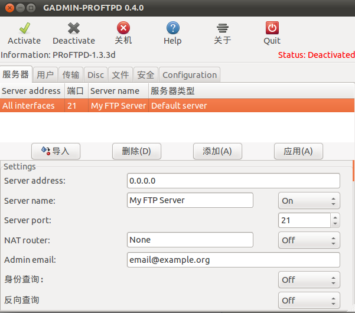355x313 pixels.
Task: Open the Disc tab
Action: 96,75
